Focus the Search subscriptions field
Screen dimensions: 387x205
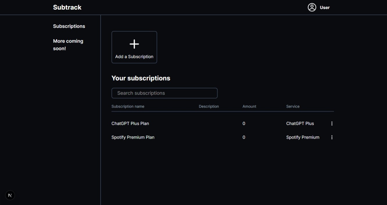164,93
